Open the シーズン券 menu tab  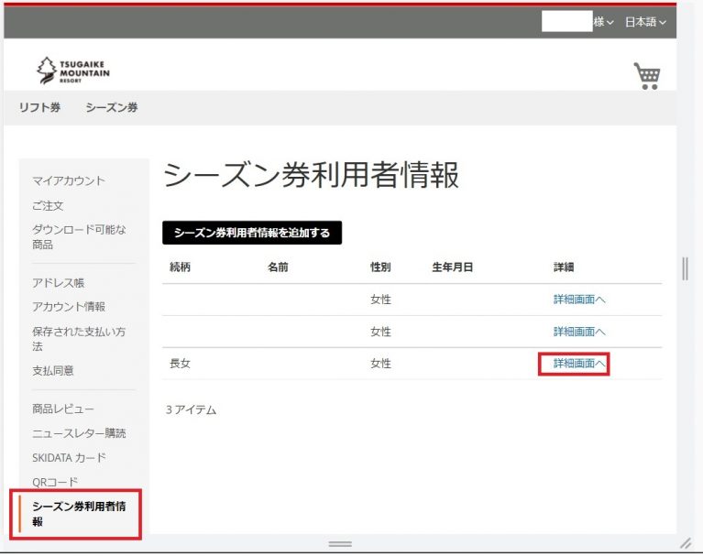click(x=112, y=108)
